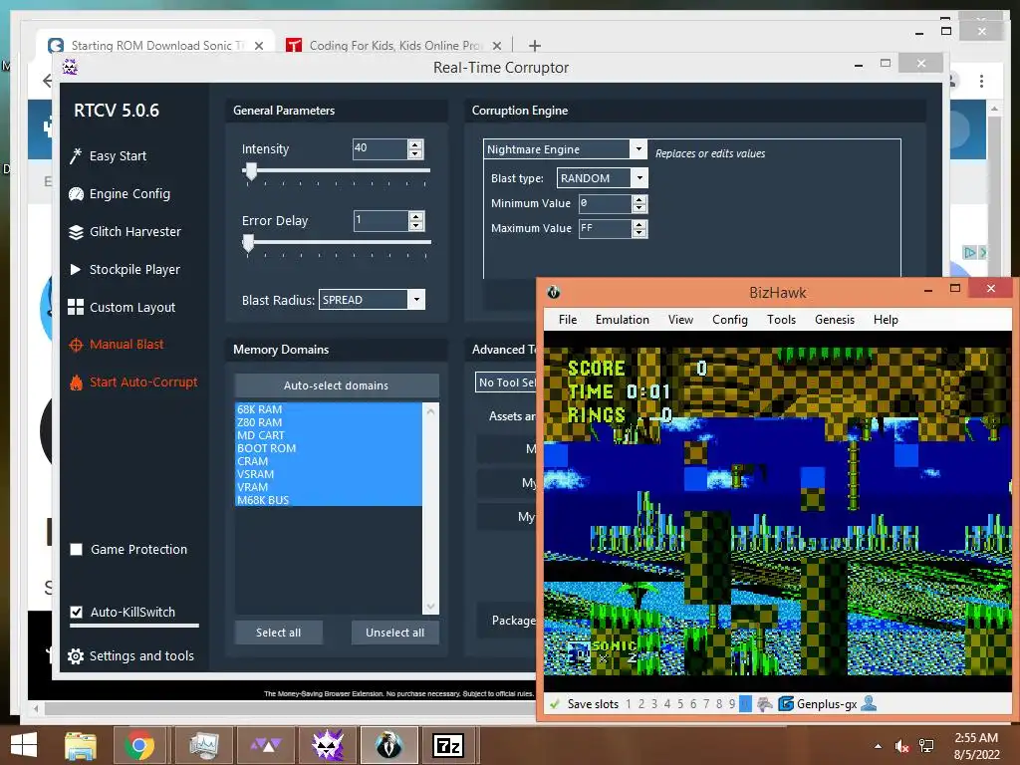
Task: Select save slot 1 in BizHawk
Action: (x=629, y=704)
